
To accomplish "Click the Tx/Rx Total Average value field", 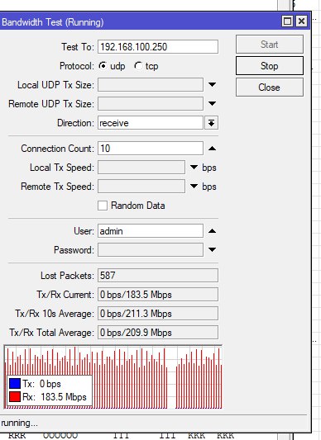I will (158, 333).
